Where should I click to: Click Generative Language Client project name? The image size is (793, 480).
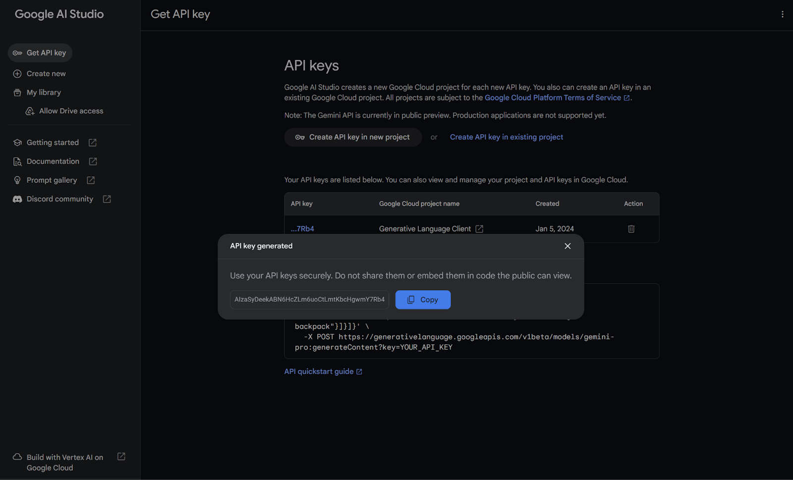425,229
